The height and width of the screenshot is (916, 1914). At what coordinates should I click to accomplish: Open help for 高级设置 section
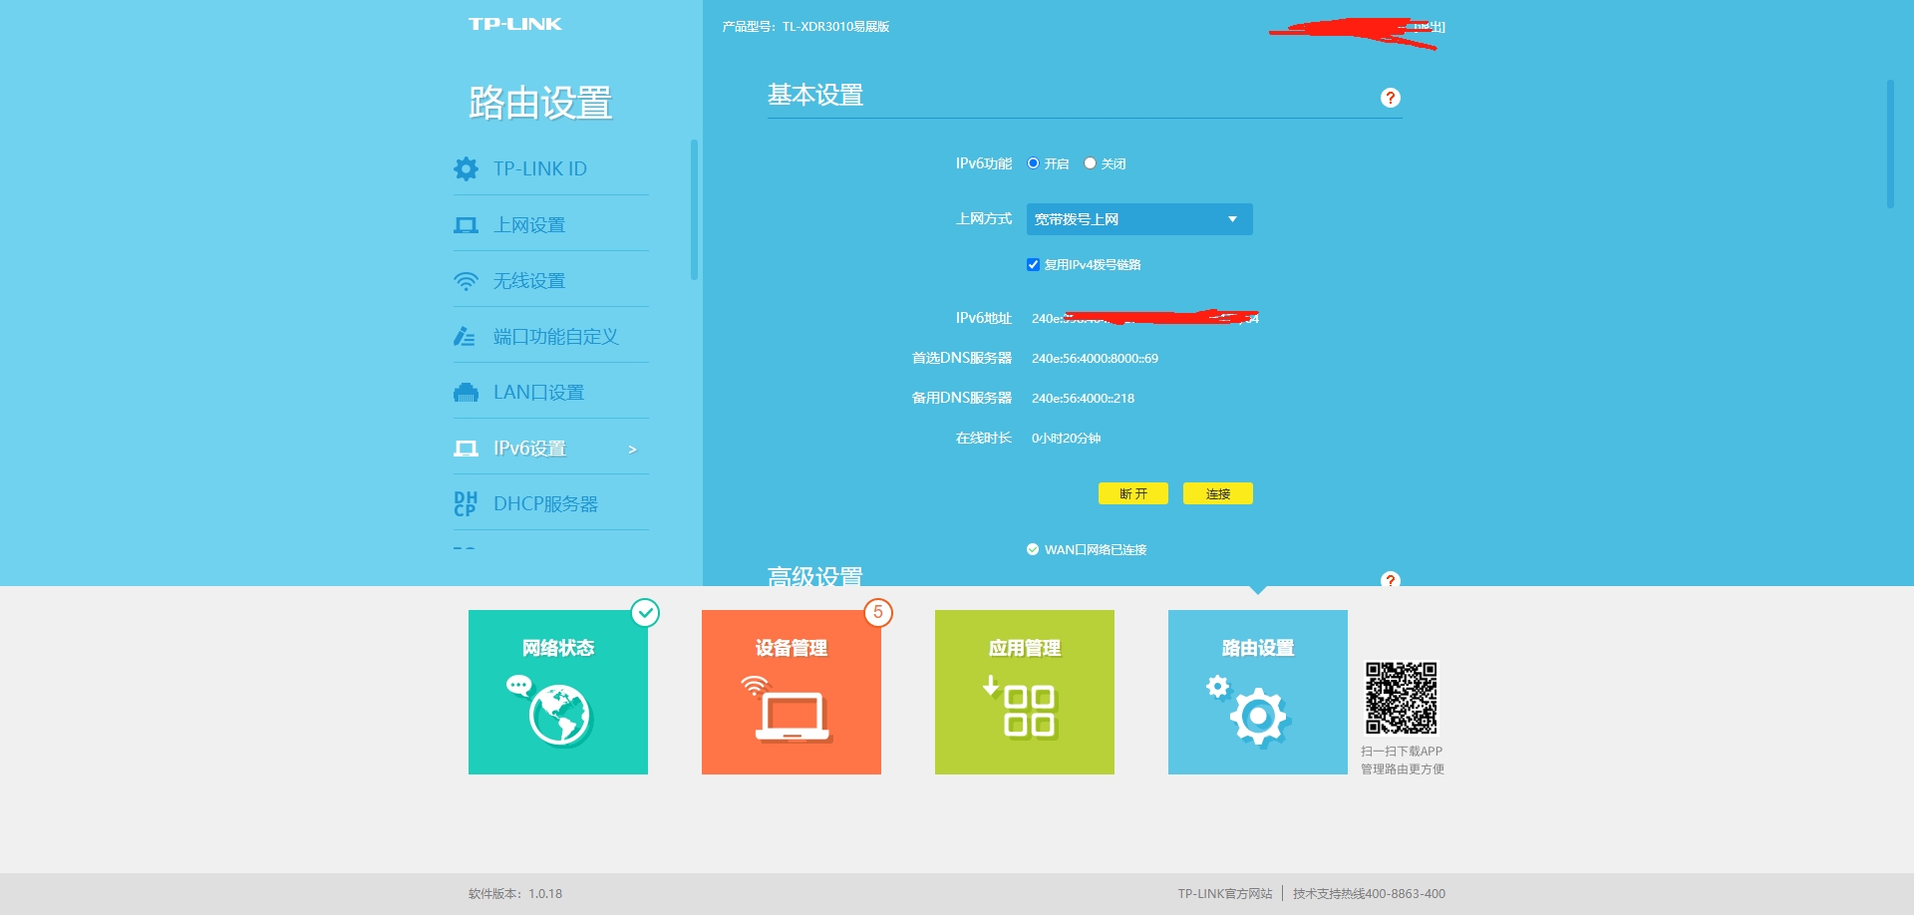point(1391,579)
